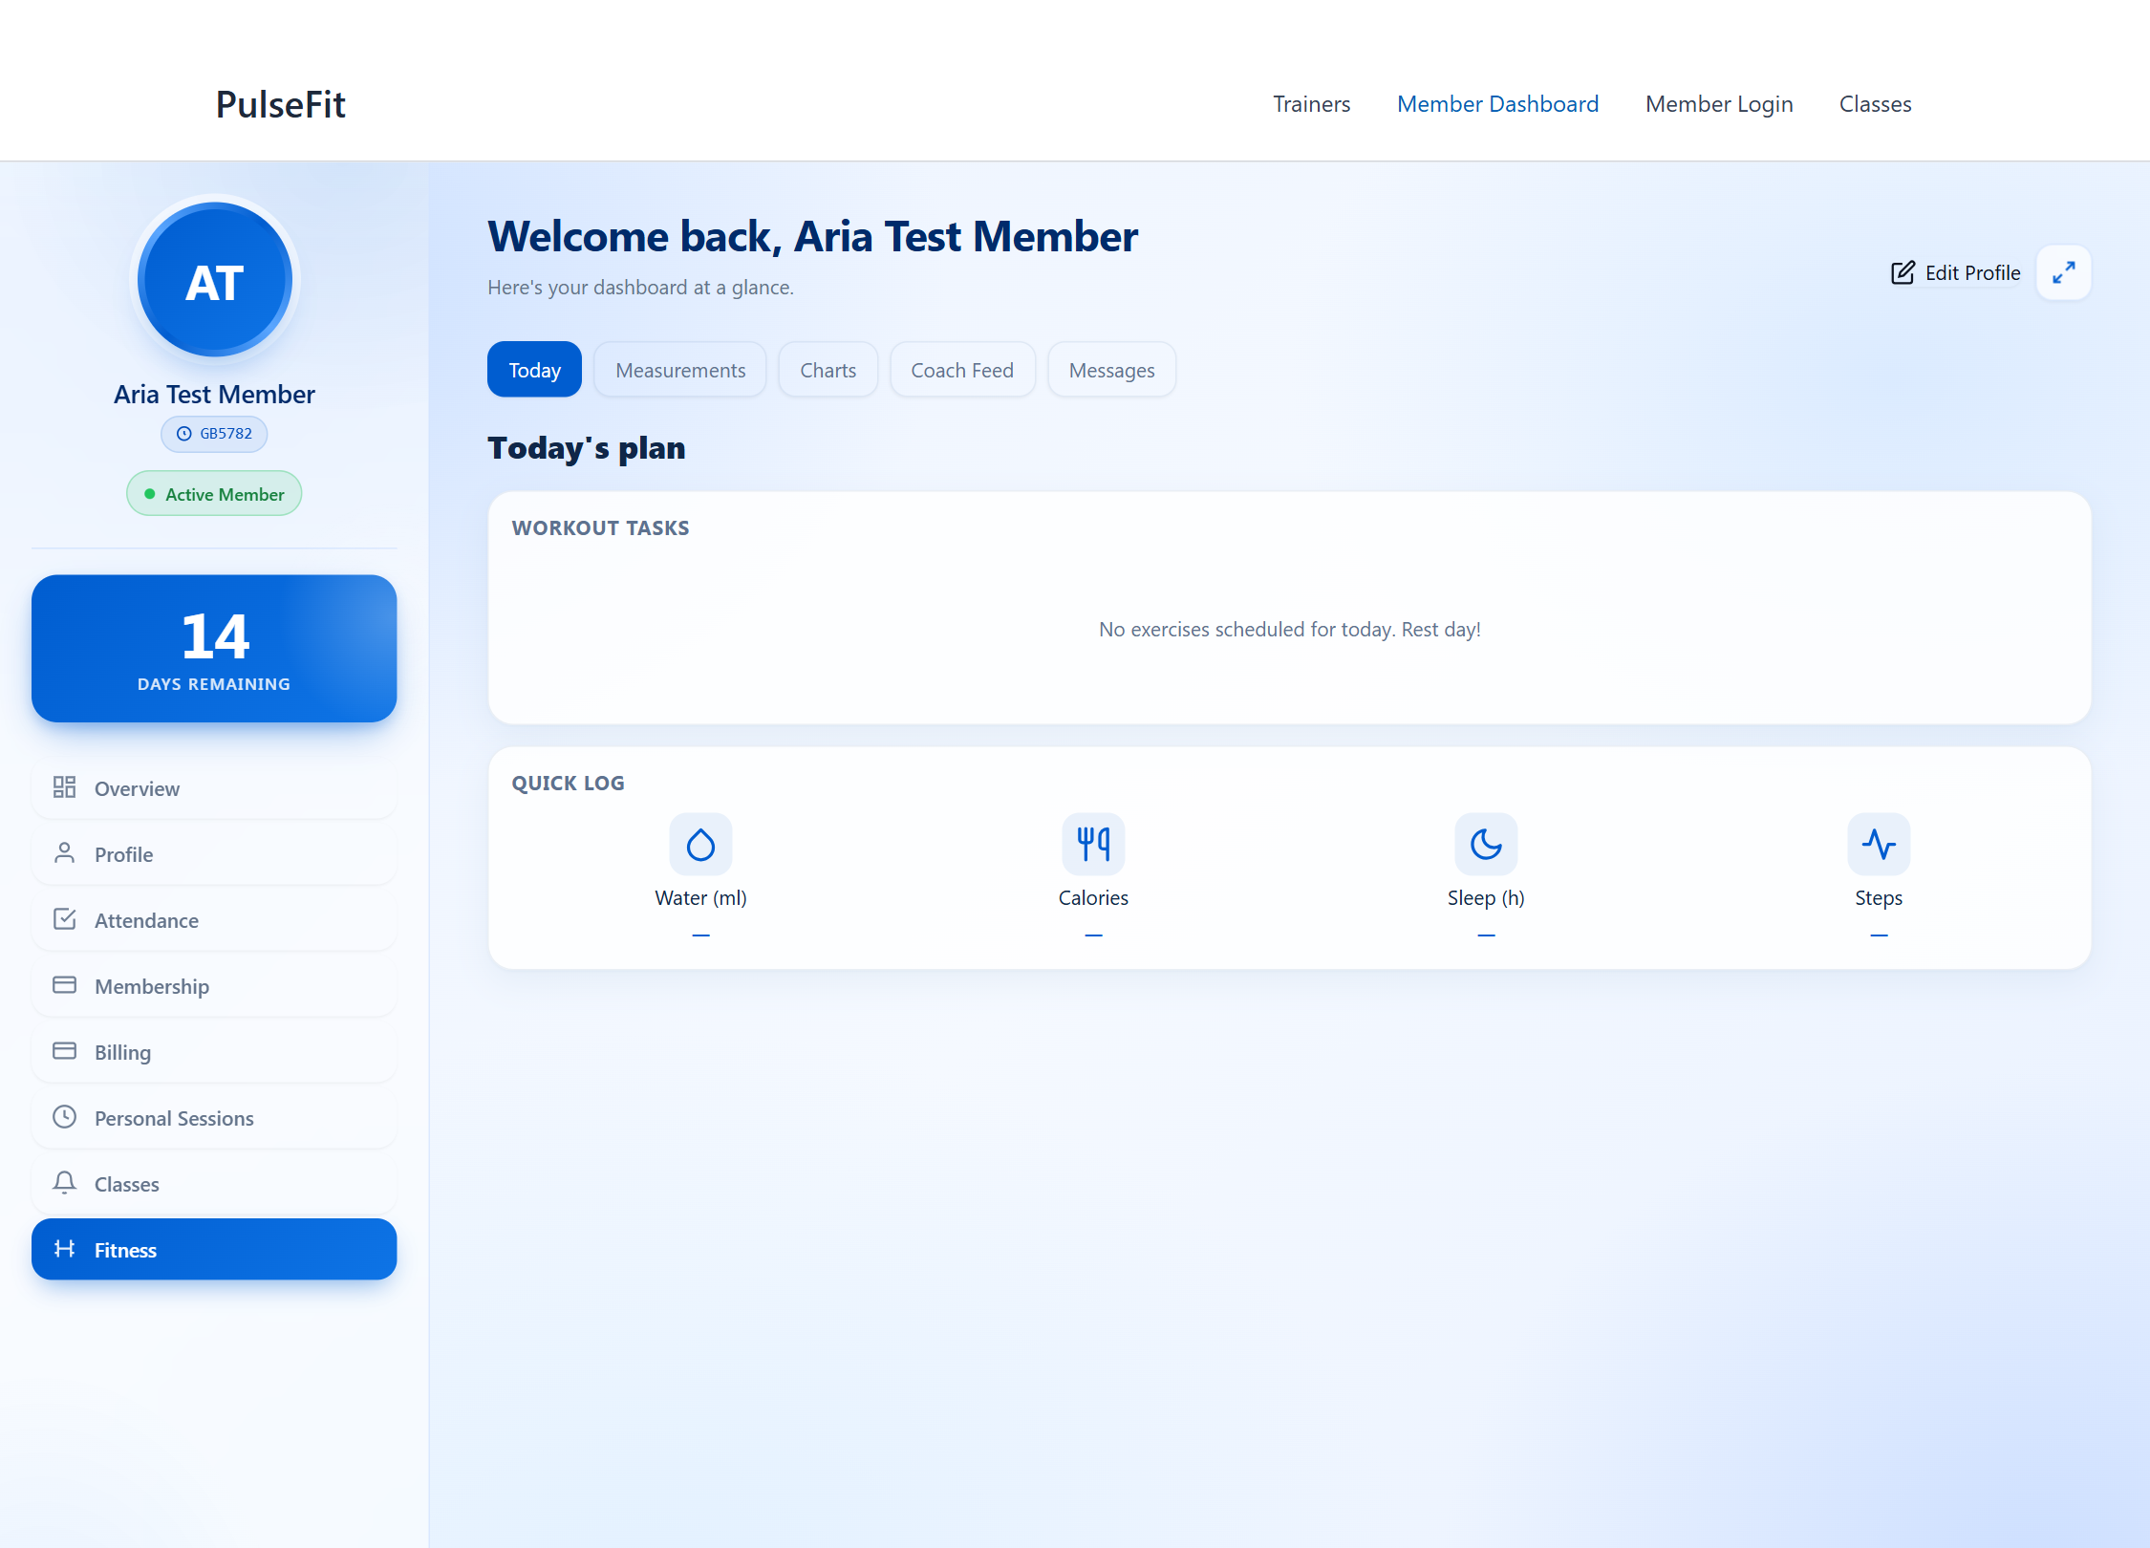2150x1548 pixels.
Task: Click the Personal Sessions clock icon
Action: [x=64, y=1117]
